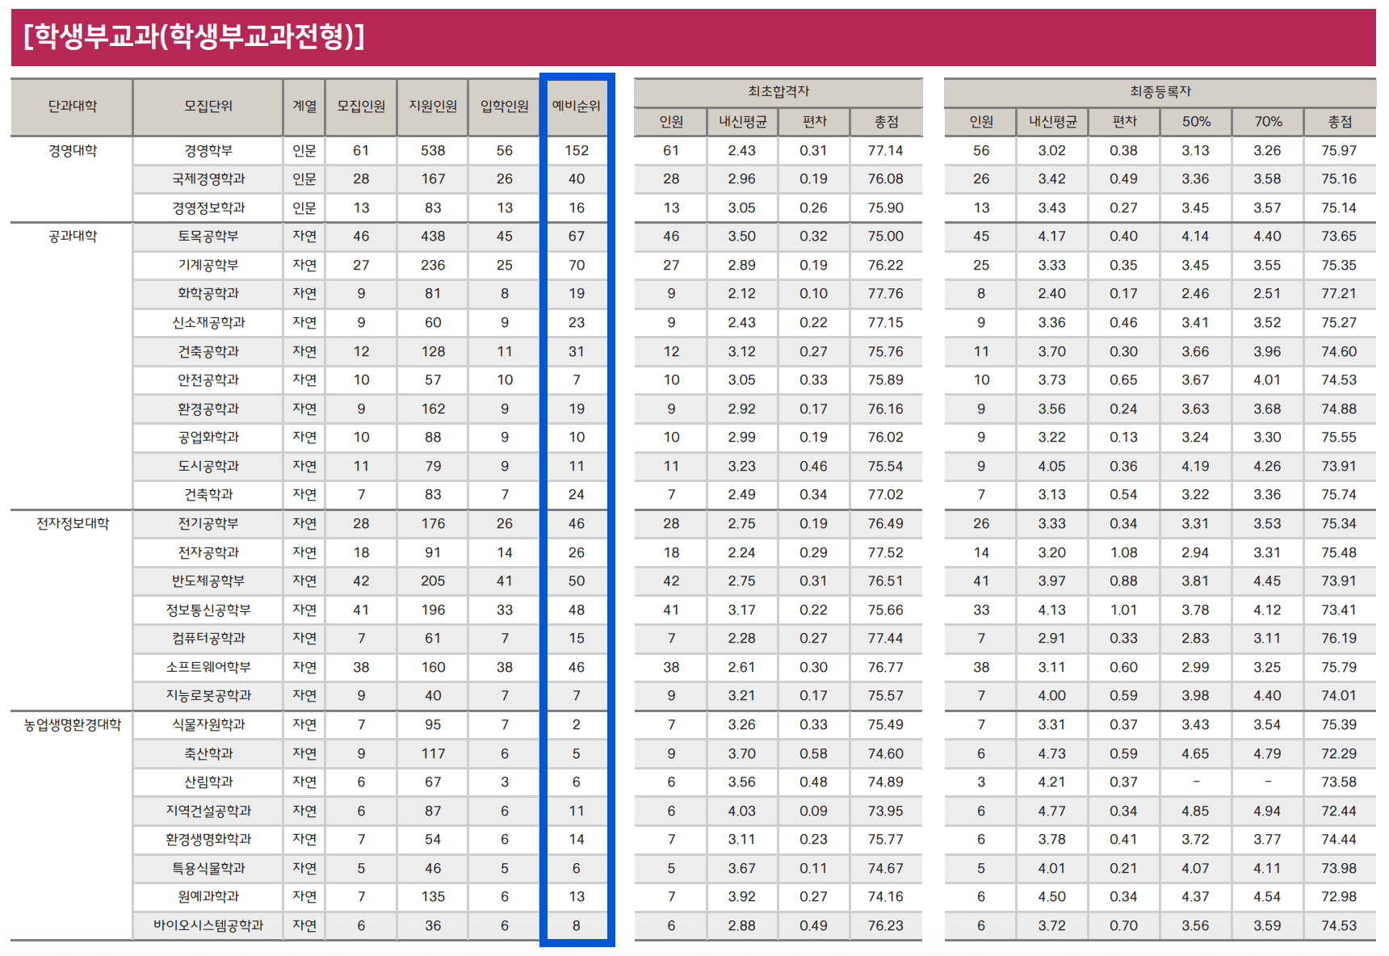Select 컴퓨터공학과 final total score 76.19
Viewport: 1389px width, 956px height.
point(1339,639)
